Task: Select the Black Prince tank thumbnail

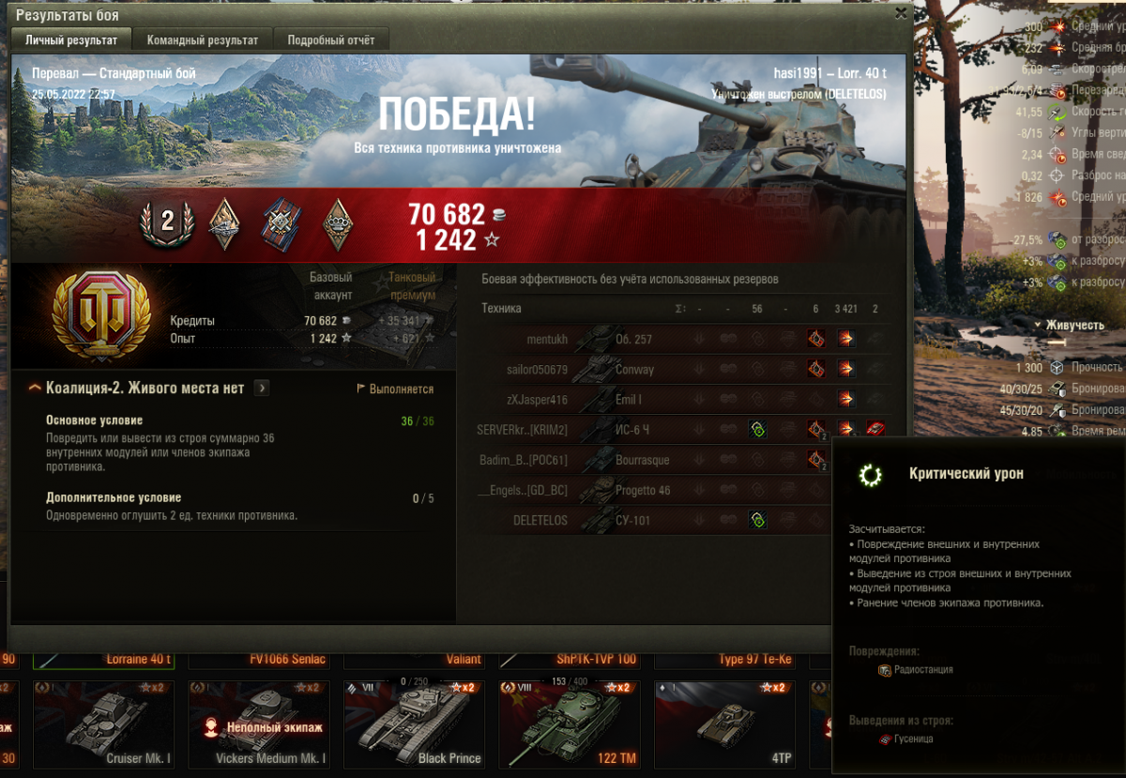Action: pos(413,724)
